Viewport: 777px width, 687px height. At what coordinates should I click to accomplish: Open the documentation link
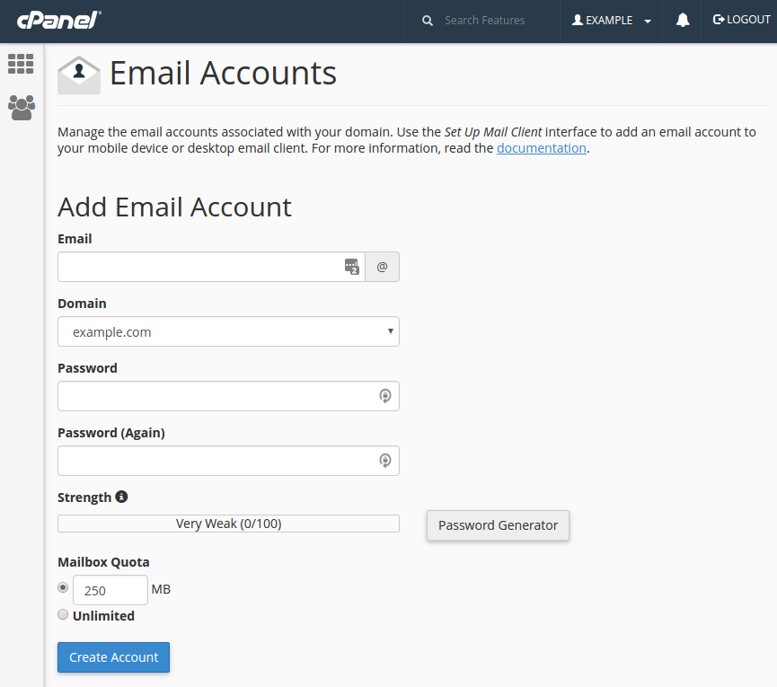pos(541,148)
